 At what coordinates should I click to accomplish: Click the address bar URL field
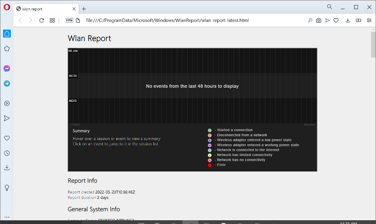click(168, 20)
